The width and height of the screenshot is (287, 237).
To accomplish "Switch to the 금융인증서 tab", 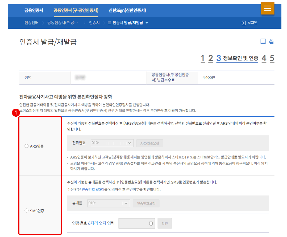I will click(34, 10).
